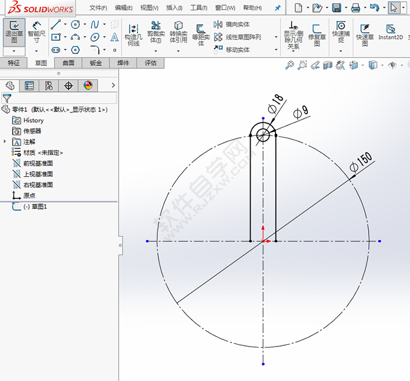Toggle Instant2D mode
The image size is (410, 381).
pyautogui.click(x=391, y=32)
